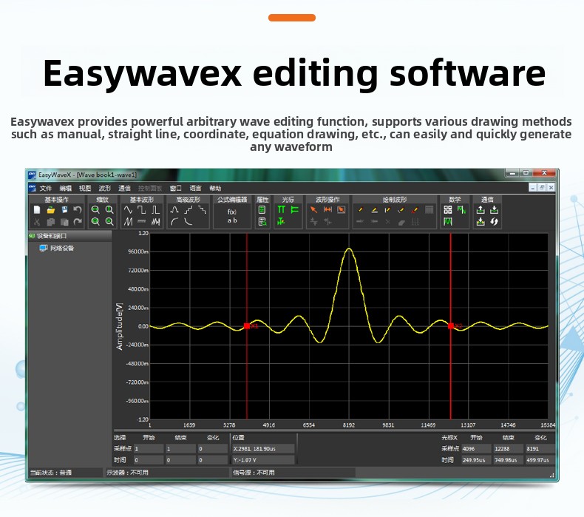Viewport: 584px width, 517px height.
Task: Click the new file icon in 基本操作
Action: pos(37,210)
